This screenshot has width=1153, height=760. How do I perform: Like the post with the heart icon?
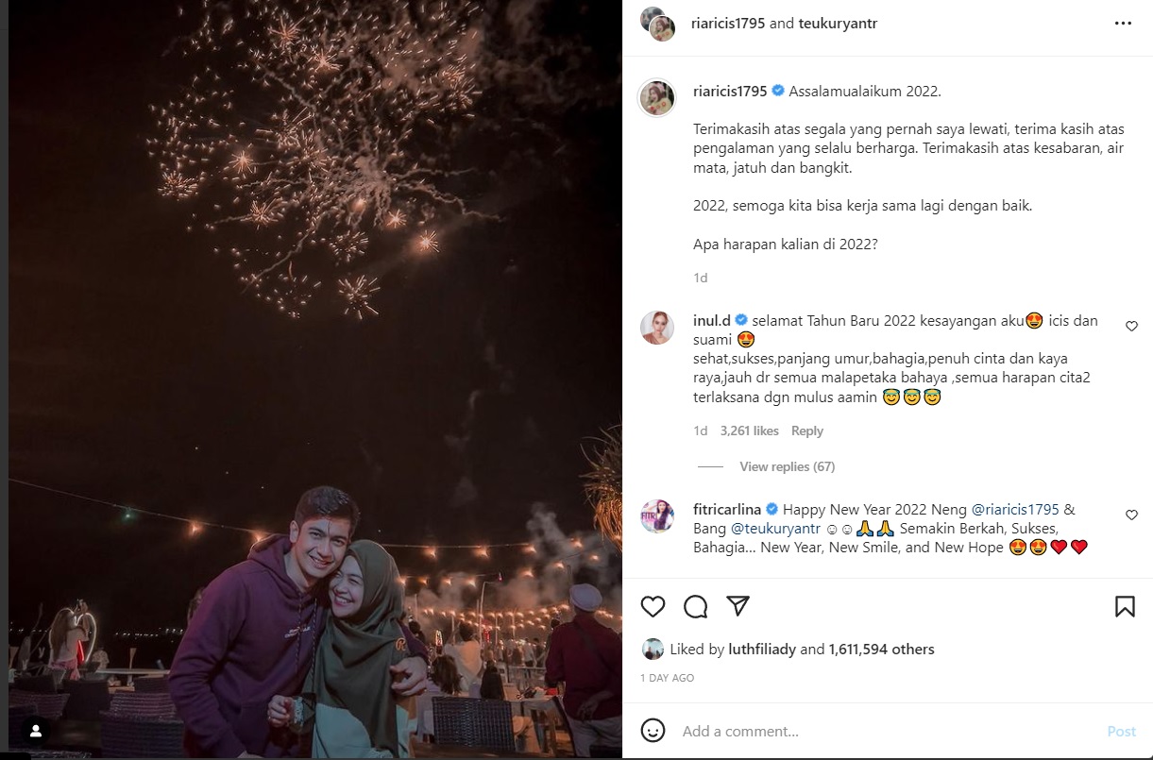tap(653, 606)
